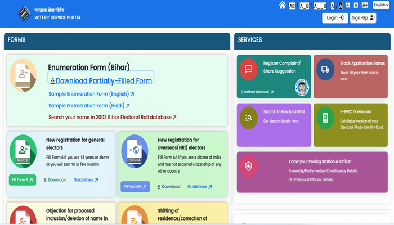Switch to light contrast A theme
This screenshot has width=394, height=225.
click(x=333, y=6)
